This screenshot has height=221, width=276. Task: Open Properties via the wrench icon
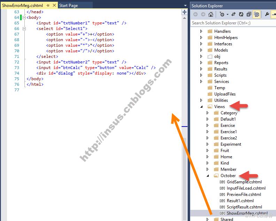tap(267, 14)
